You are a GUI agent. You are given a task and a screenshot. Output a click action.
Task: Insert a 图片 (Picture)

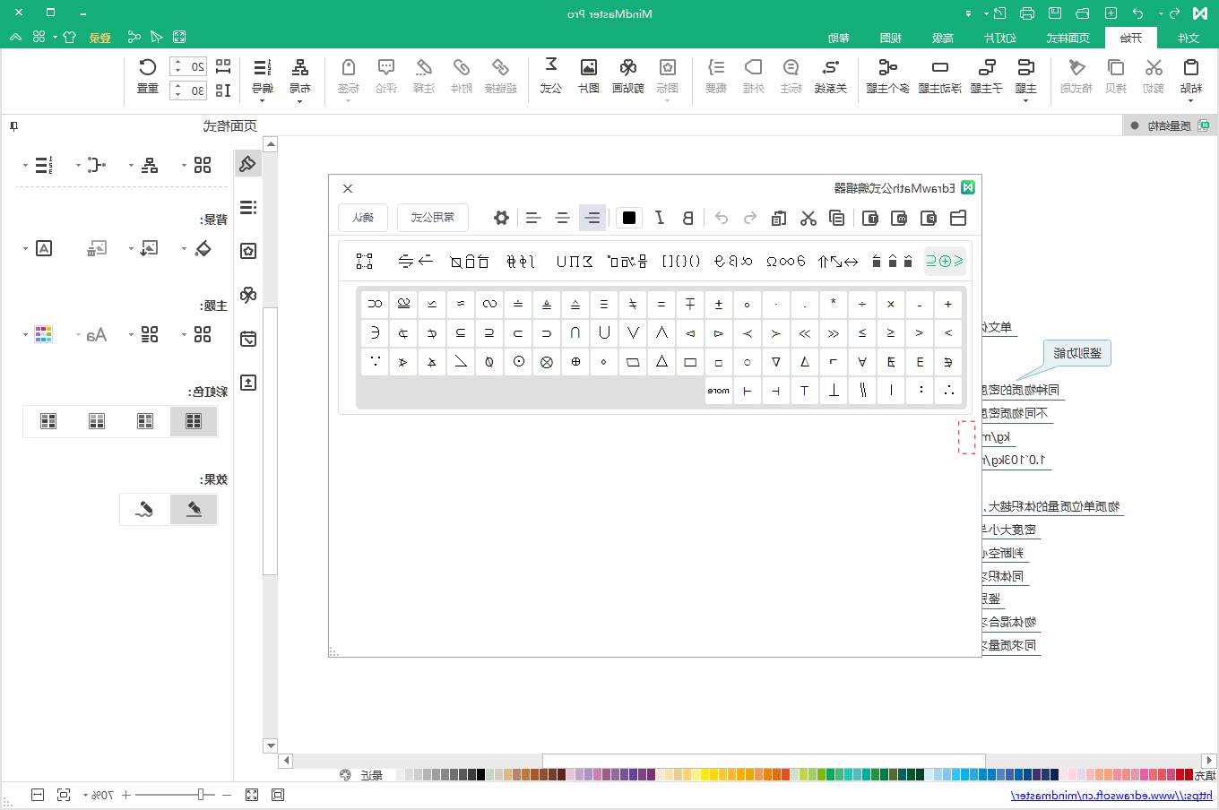(x=589, y=75)
